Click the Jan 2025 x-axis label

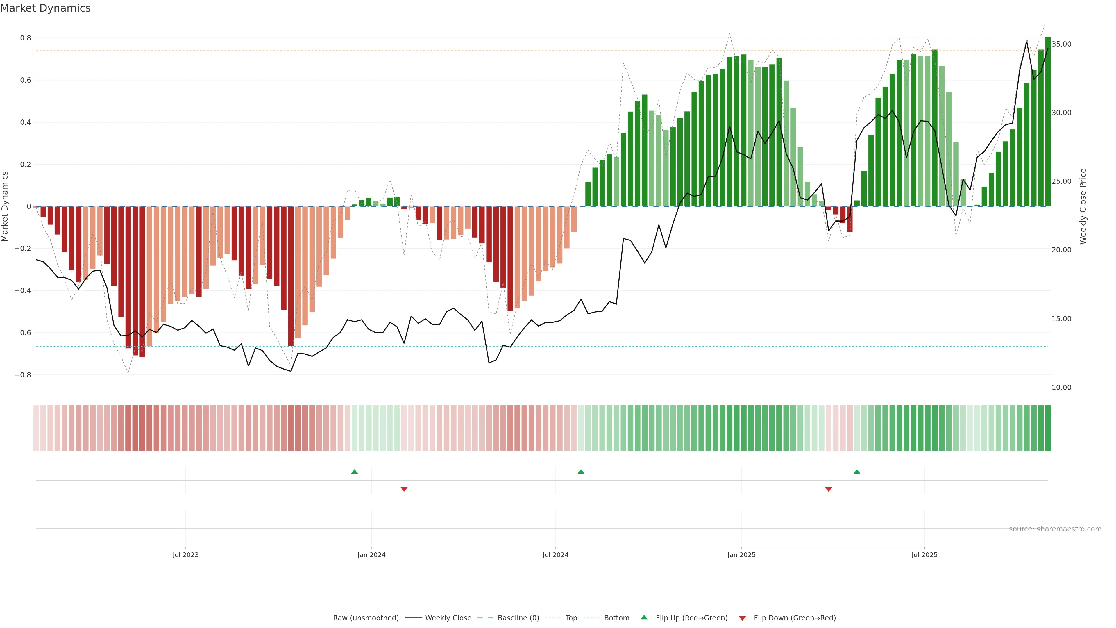[741, 555]
